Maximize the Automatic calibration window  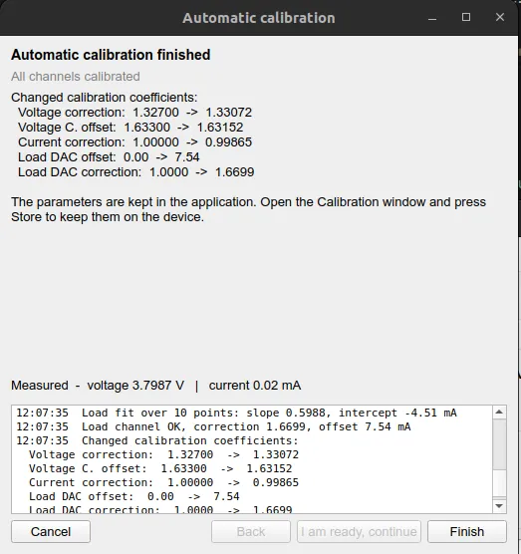[466, 17]
